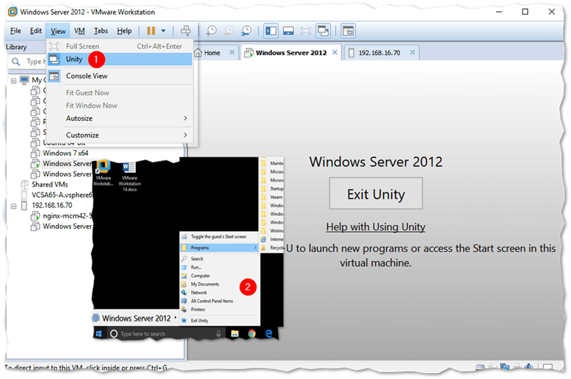Click the microphone icon in taskbar search
Image resolution: width=571 pixels, height=379 pixels.
tap(218, 334)
